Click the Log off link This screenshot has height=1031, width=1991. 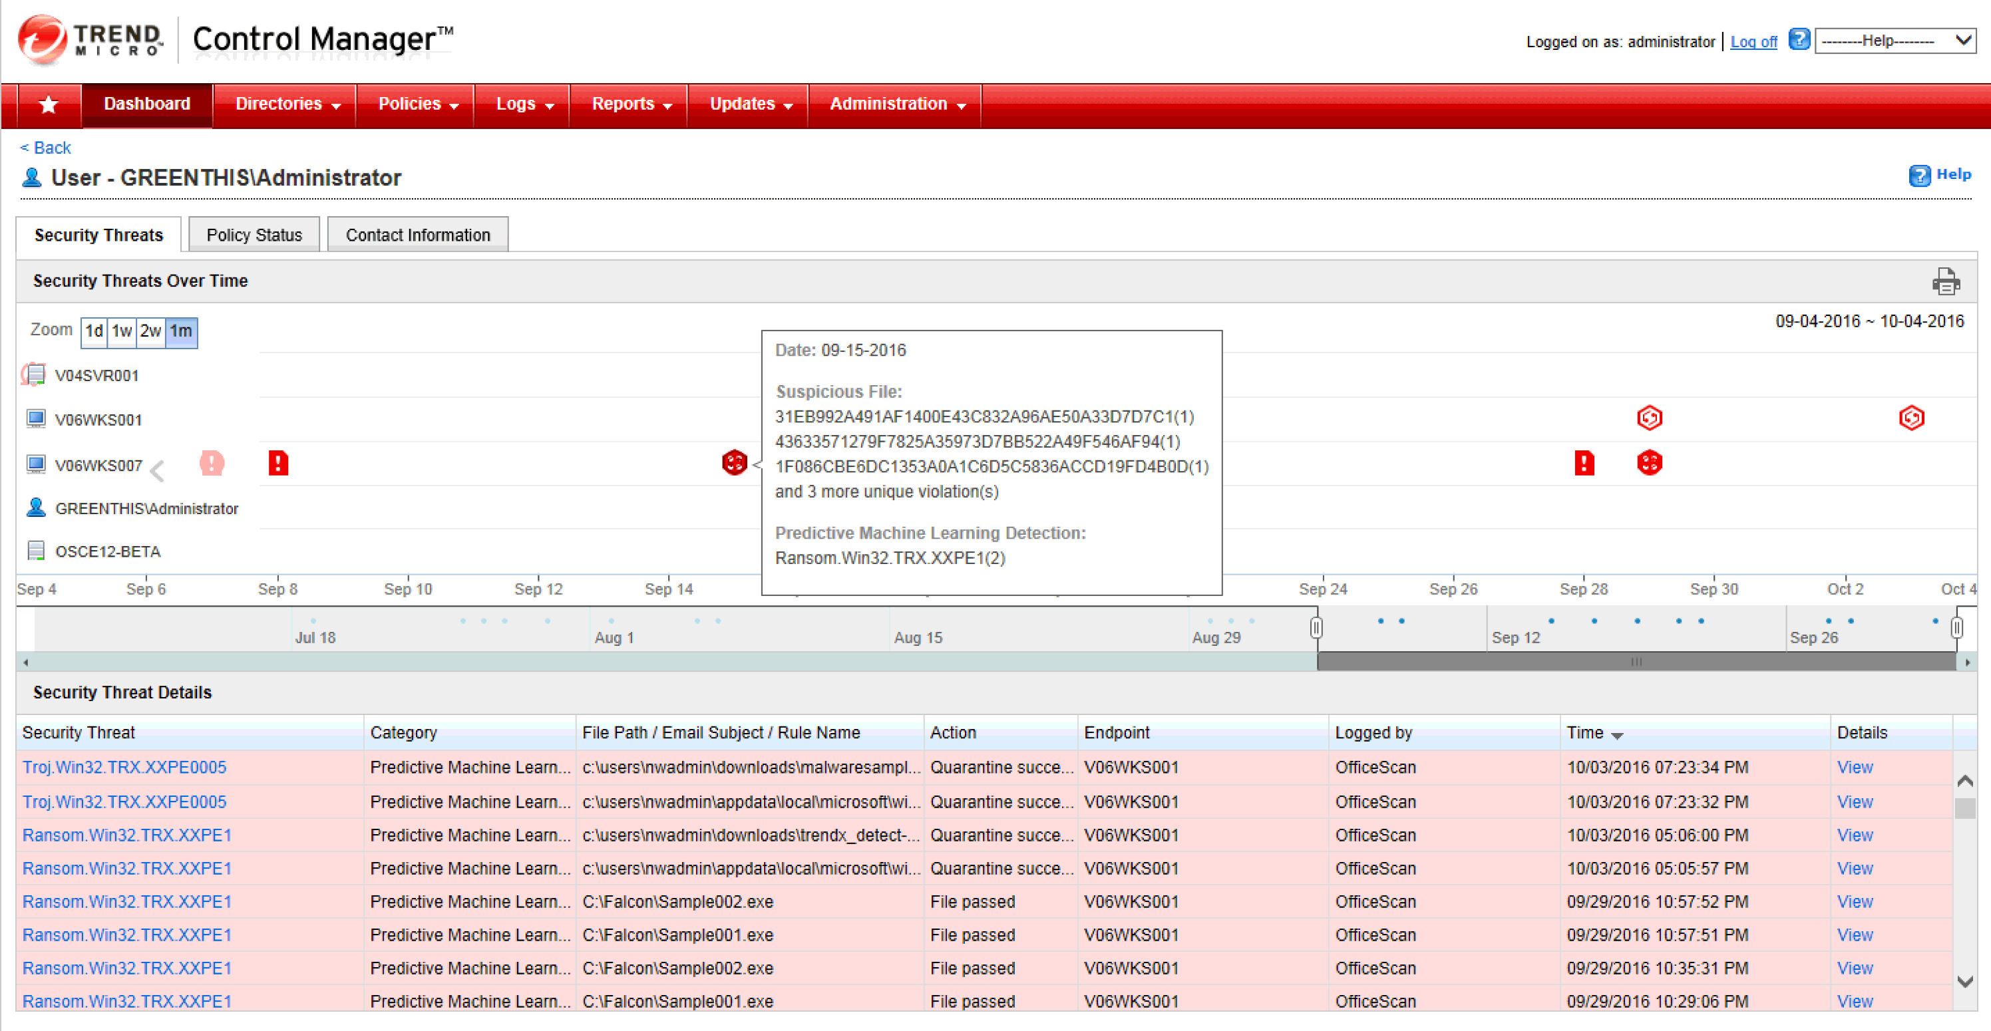pos(1753,42)
